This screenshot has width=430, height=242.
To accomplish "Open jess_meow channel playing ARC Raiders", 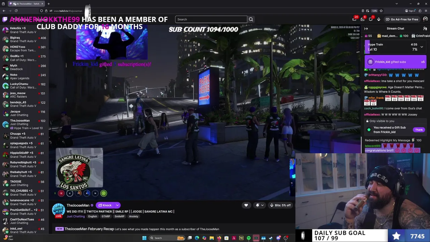I will (x=24, y=95).
